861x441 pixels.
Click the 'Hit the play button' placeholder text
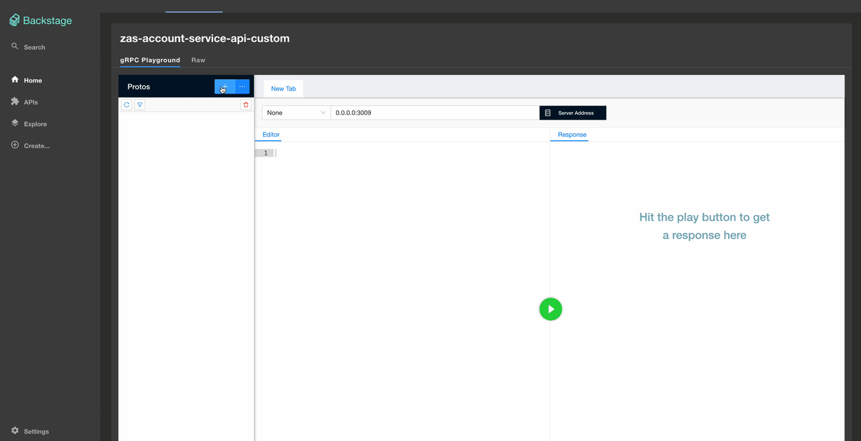pyautogui.click(x=704, y=226)
